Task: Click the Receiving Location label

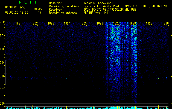Action: tap(64, 6)
